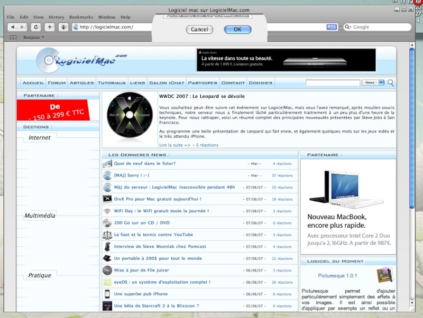The height and width of the screenshot is (318, 423).
Task: Click the Leopard disc image
Action: pos(130,115)
